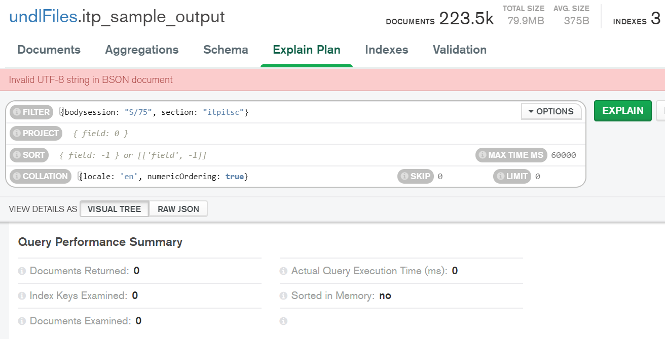Click the info icon on the Filter label
665x339 pixels.
pos(17,112)
